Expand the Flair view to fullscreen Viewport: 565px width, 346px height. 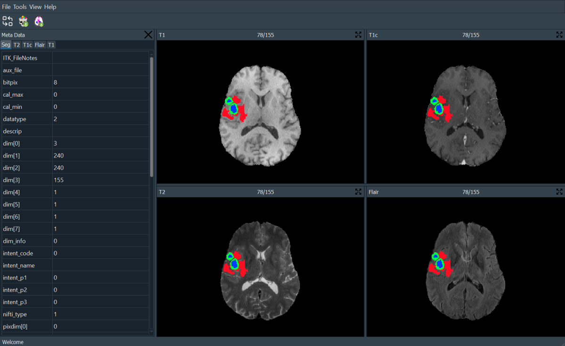tap(559, 192)
